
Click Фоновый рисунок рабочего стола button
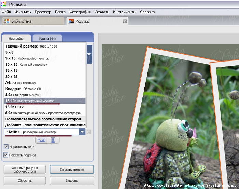click(25, 170)
